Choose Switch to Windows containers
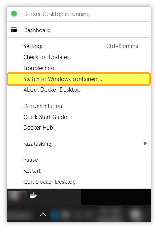The height and width of the screenshot is (228, 157). tap(78, 79)
